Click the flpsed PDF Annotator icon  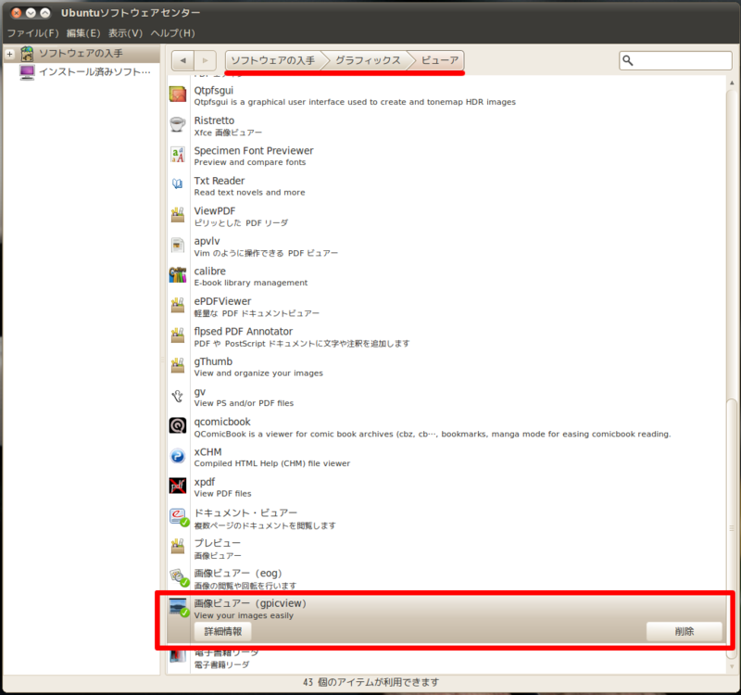[x=178, y=335]
